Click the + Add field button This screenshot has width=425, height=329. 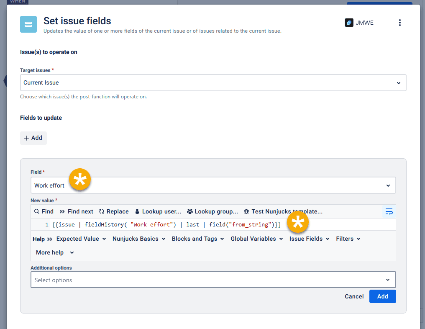click(33, 138)
